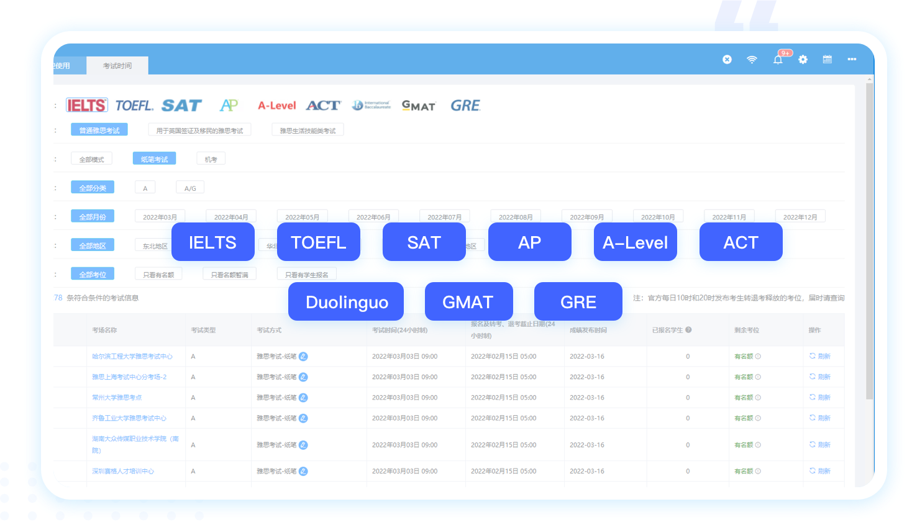Click the 考试类型 column header

coord(203,330)
